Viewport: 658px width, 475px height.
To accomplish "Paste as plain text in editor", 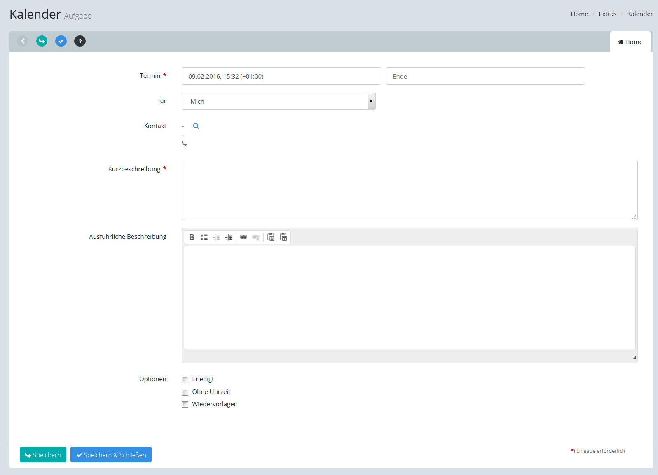I will click(x=283, y=237).
